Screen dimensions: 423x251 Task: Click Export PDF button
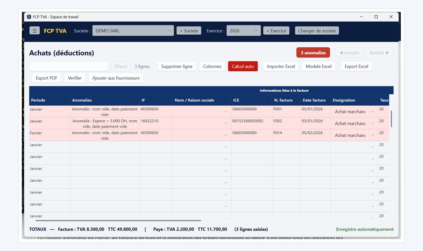click(x=47, y=78)
